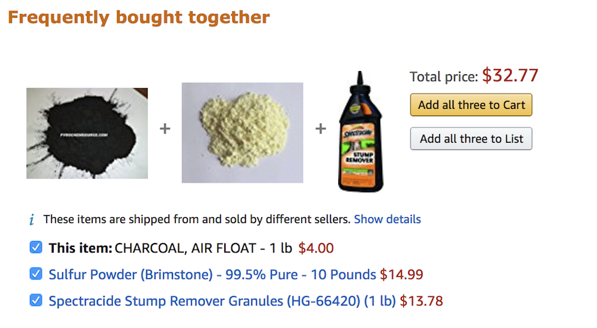Deselect the Spectracide Stump Remover Granules checkbox

tap(36, 300)
